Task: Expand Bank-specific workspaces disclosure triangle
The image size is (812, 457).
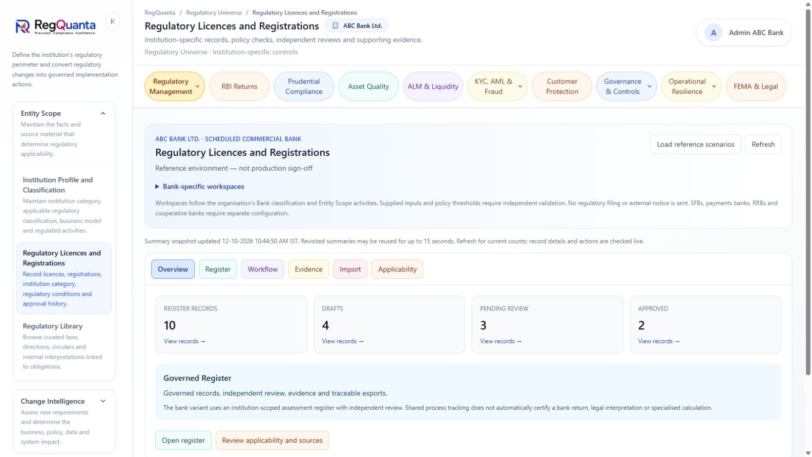Action: pos(157,186)
